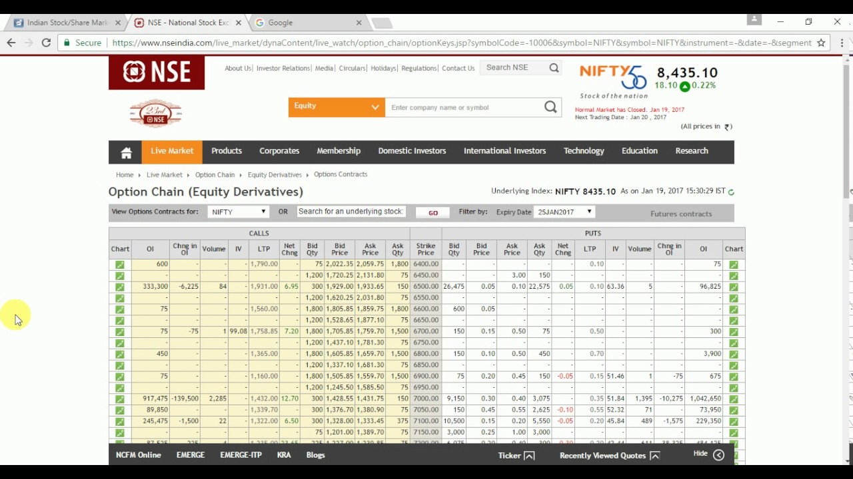
Task: Open the Equity segment dropdown
Action: click(337, 107)
